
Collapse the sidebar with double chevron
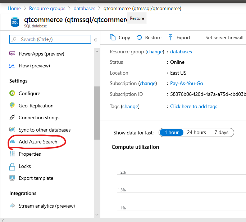(96, 40)
